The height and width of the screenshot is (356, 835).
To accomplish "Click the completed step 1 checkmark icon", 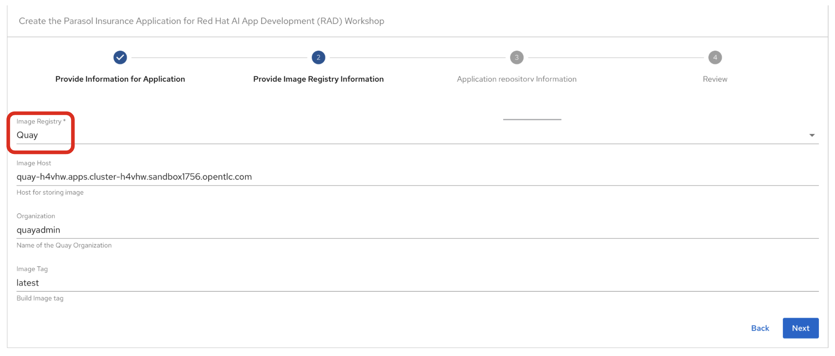I will tap(120, 57).
